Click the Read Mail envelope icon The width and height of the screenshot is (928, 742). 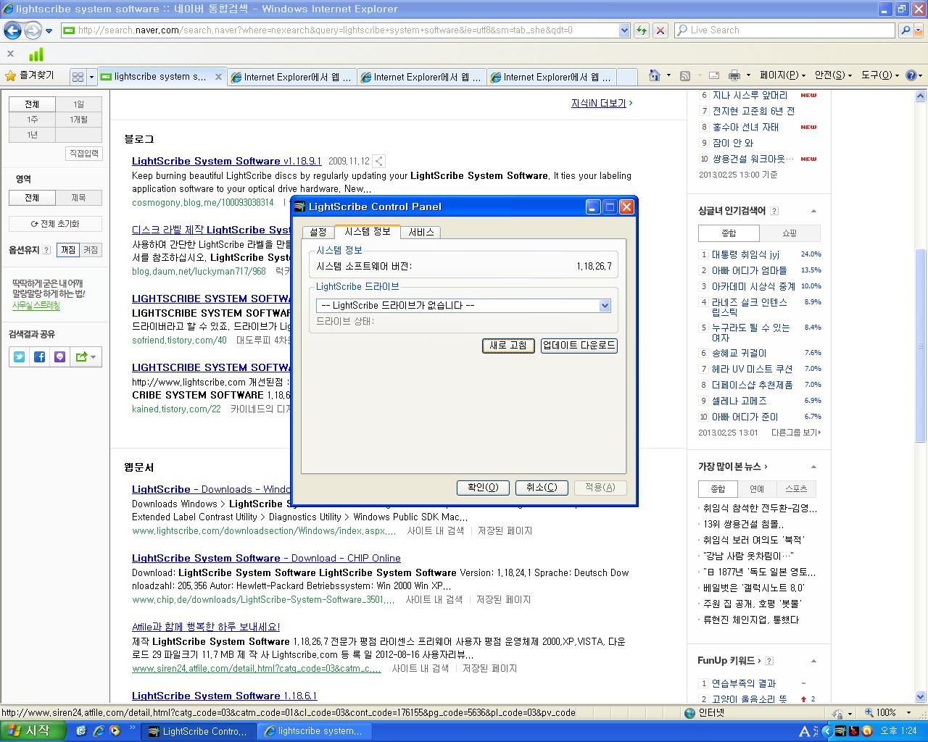pos(713,75)
